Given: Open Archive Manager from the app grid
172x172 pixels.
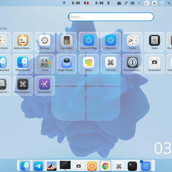Looking at the screenshot, I should [x=23, y=42].
